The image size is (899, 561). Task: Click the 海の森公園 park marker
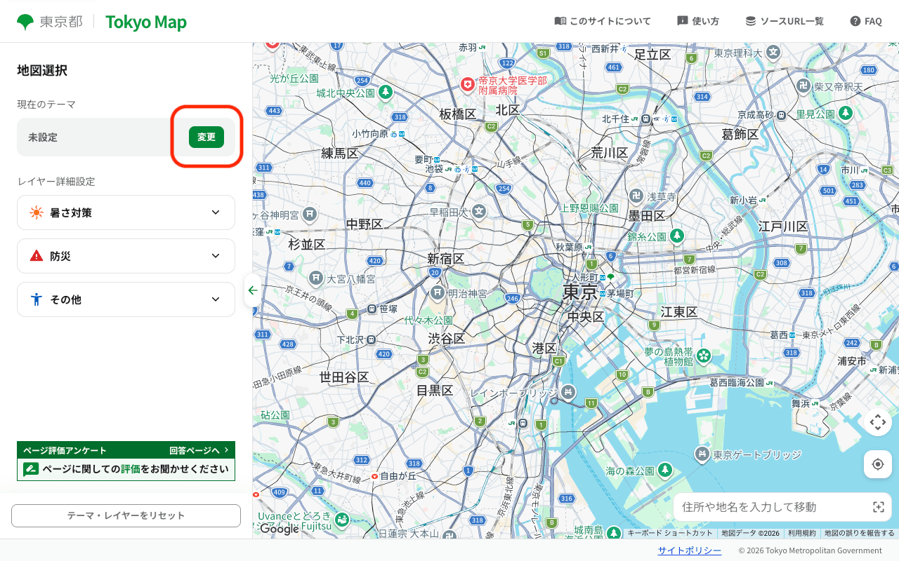point(664,470)
